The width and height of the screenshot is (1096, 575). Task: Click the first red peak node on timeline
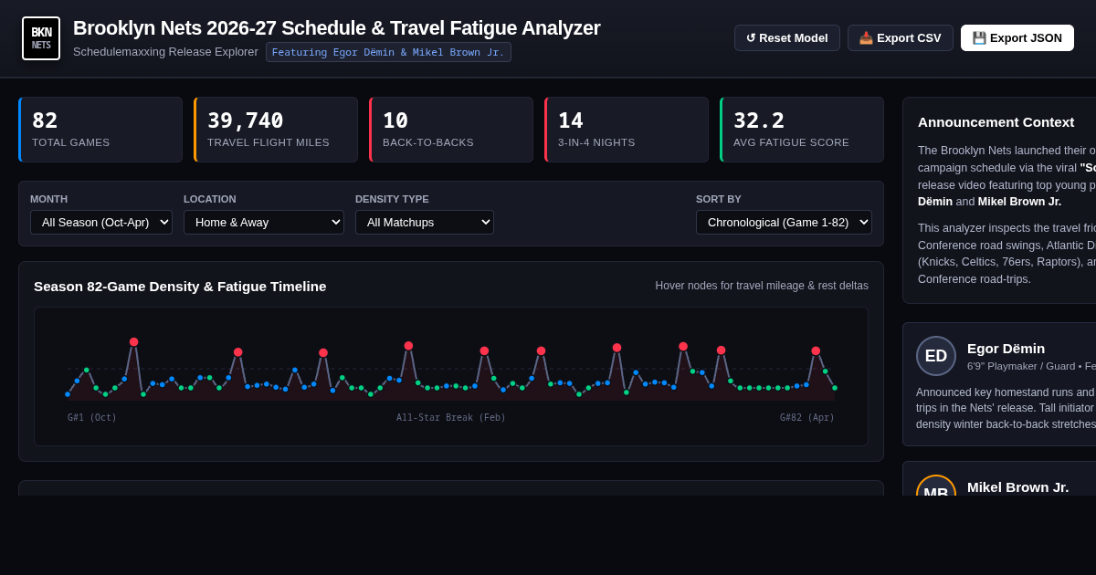tap(134, 342)
